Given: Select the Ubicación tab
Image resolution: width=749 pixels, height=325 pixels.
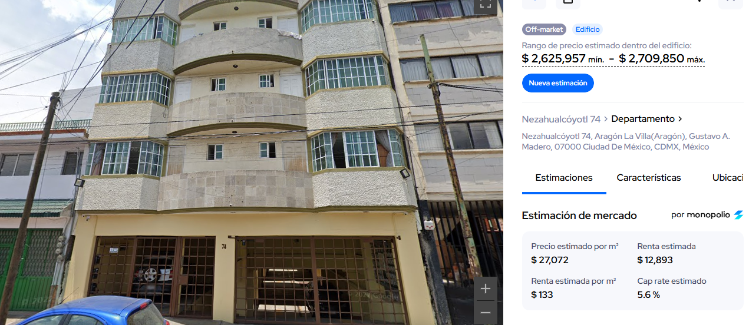Looking at the screenshot, I should (x=730, y=178).
